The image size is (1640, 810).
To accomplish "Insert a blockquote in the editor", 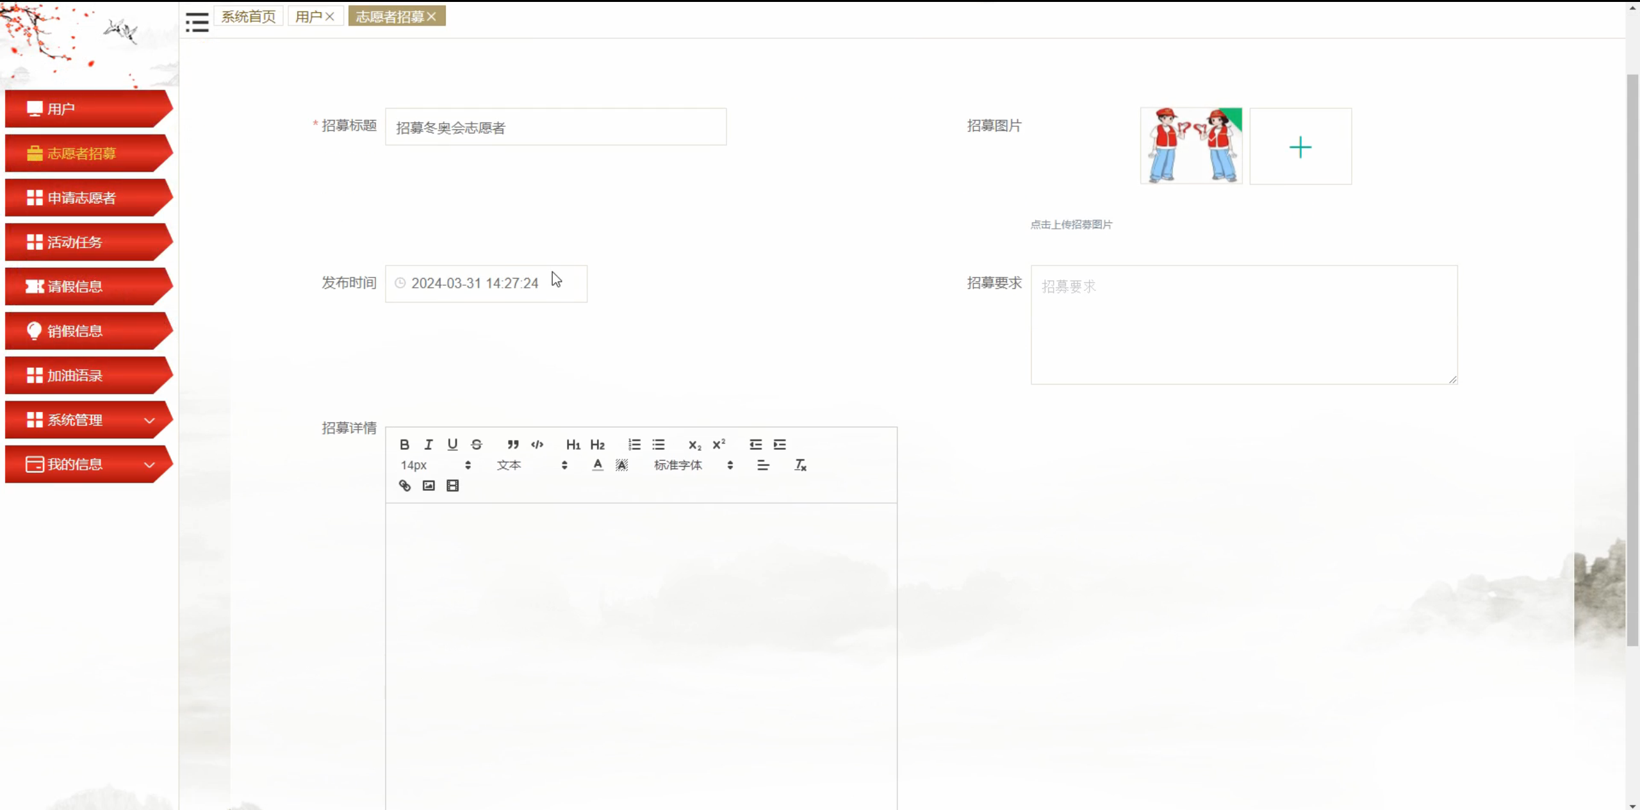I will point(512,444).
